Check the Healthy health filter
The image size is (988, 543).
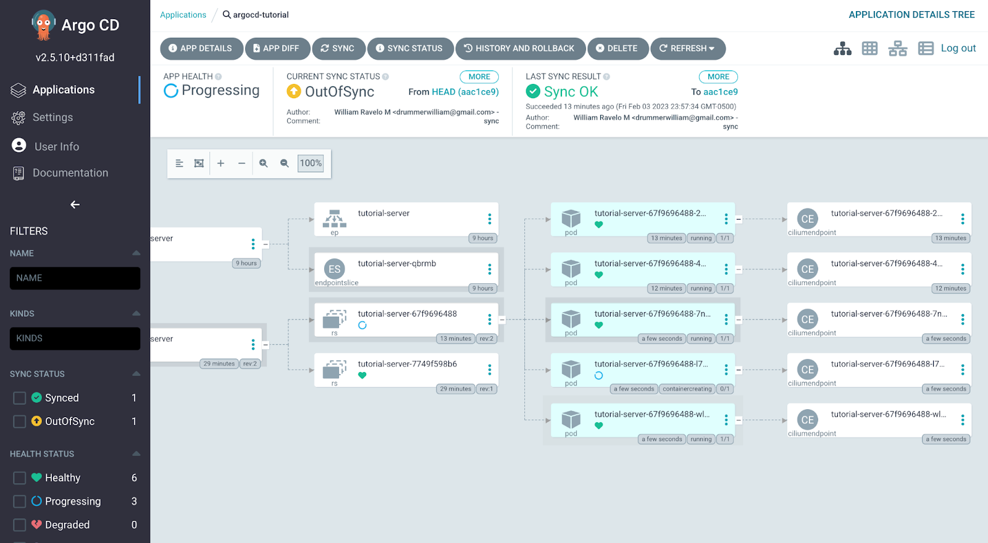[x=20, y=478]
